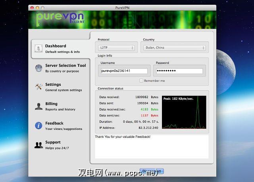Click the Data received/sec value 4193
254x182 pixels.
(x=144, y=109)
